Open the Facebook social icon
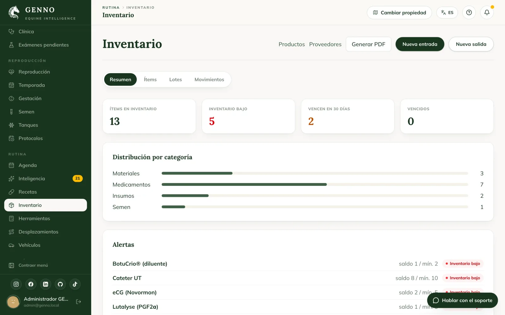Image resolution: width=505 pixels, height=315 pixels. pyautogui.click(x=31, y=284)
